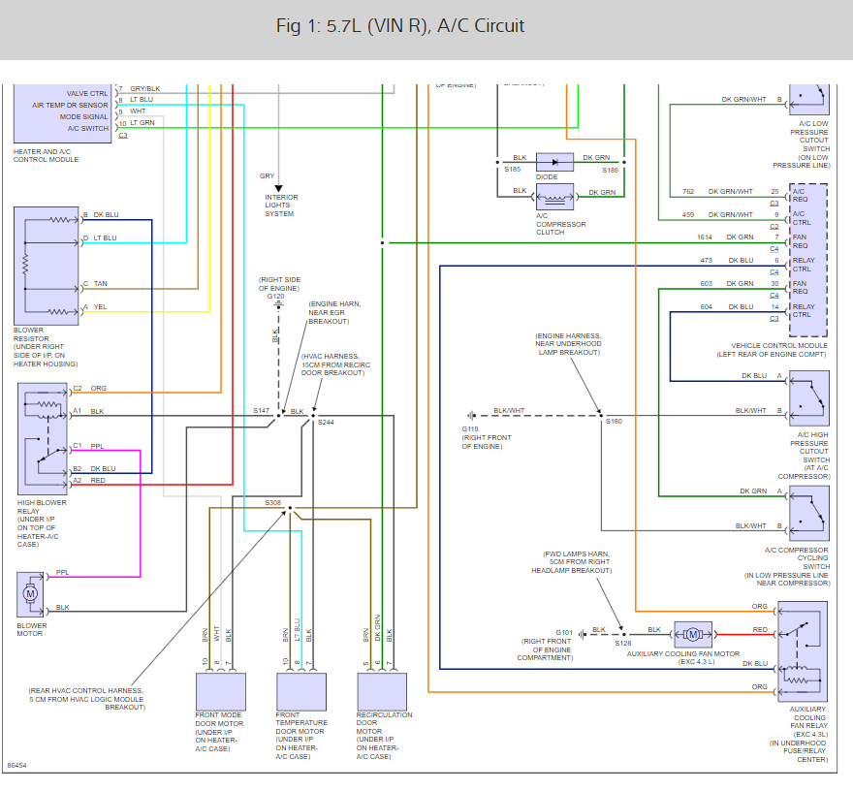Viewport: 853px width, 791px height.
Task: Click the 'PPL' label at relay C1
Action: [x=97, y=446]
